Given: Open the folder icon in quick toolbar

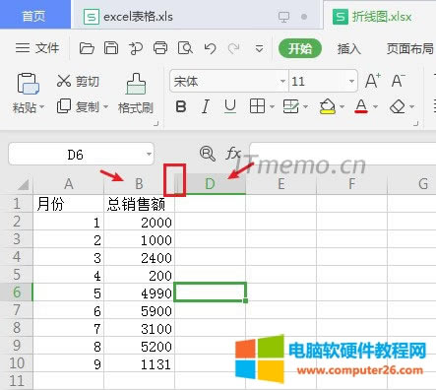Looking at the screenshot, I should click(87, 48).
